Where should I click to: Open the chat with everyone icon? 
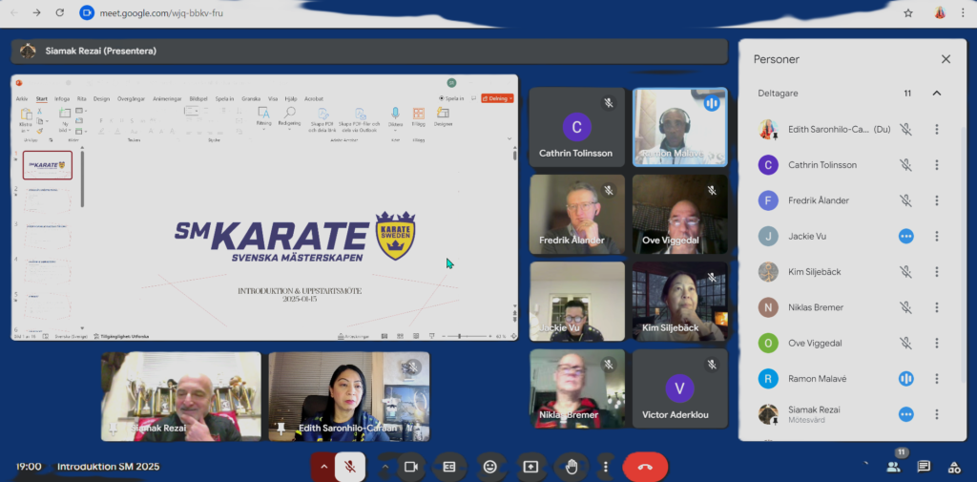[x=924, y=467]
